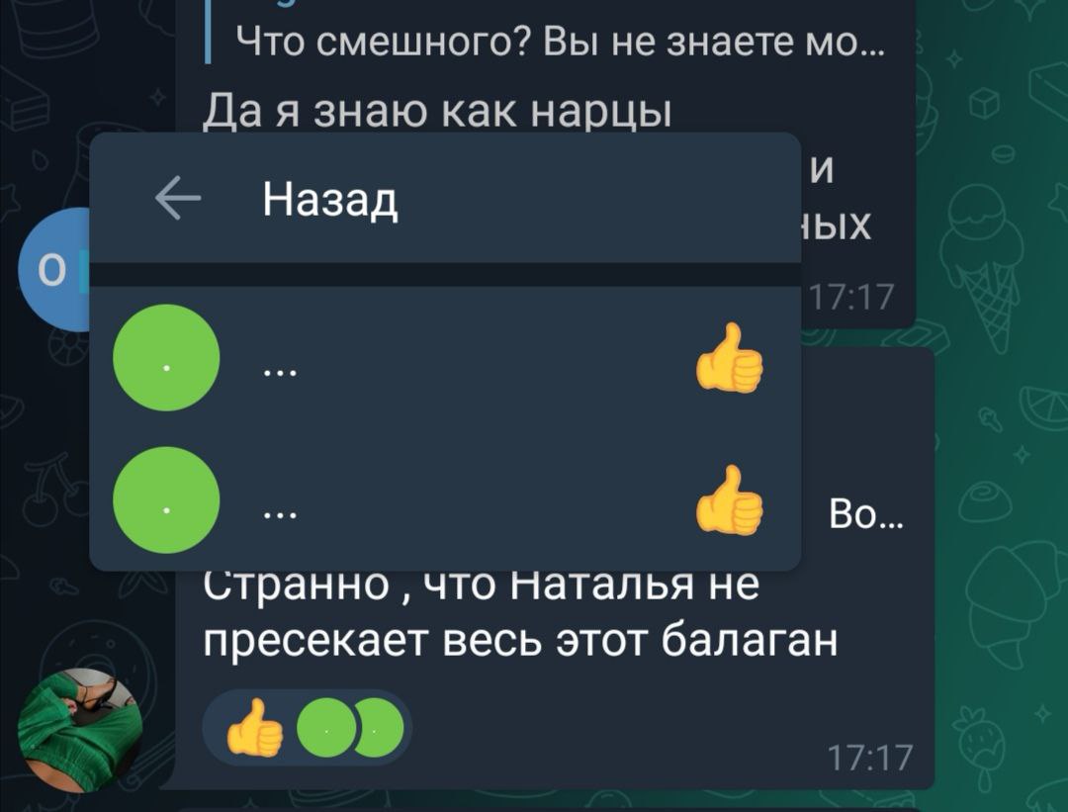
Task: Open profile photo with green clothing
Action: 80,730
